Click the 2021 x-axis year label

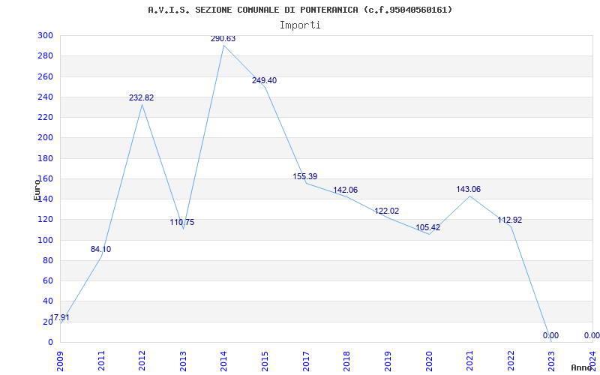(470, 361)
